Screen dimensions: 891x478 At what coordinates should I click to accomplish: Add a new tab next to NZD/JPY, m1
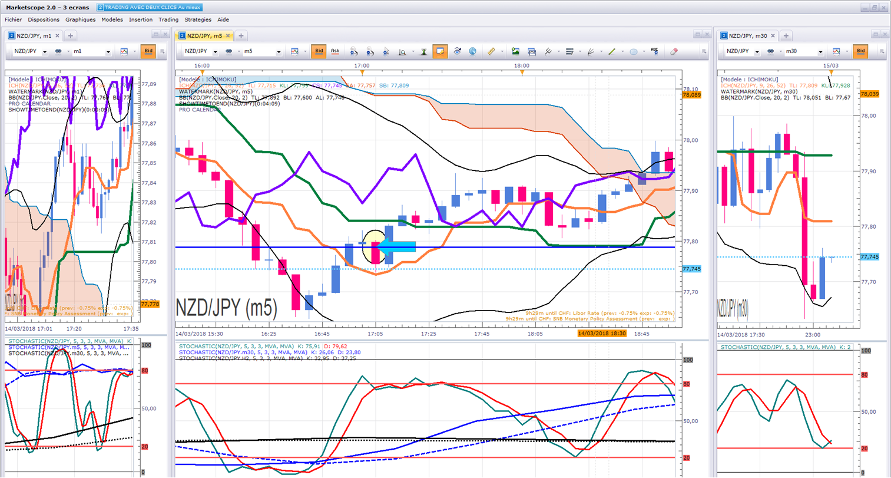click(x=70, y=35)
